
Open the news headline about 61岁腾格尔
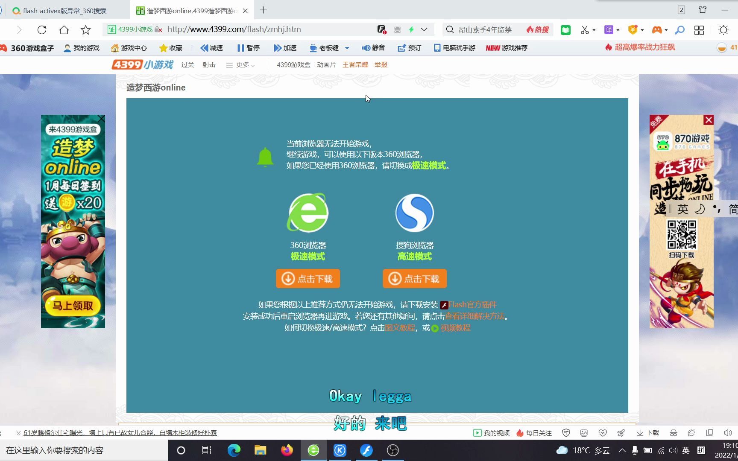pyautogui.click(x=120, y=433)
